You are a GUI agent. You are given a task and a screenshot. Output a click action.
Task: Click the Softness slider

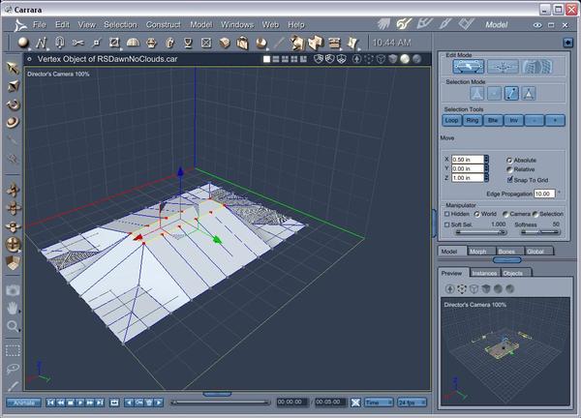540,232
